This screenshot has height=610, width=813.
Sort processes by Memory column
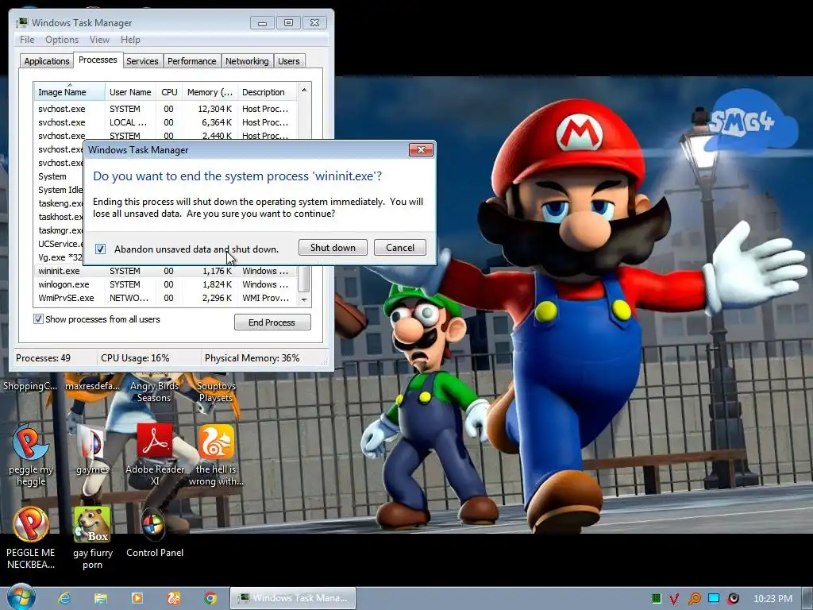point(210,92)
